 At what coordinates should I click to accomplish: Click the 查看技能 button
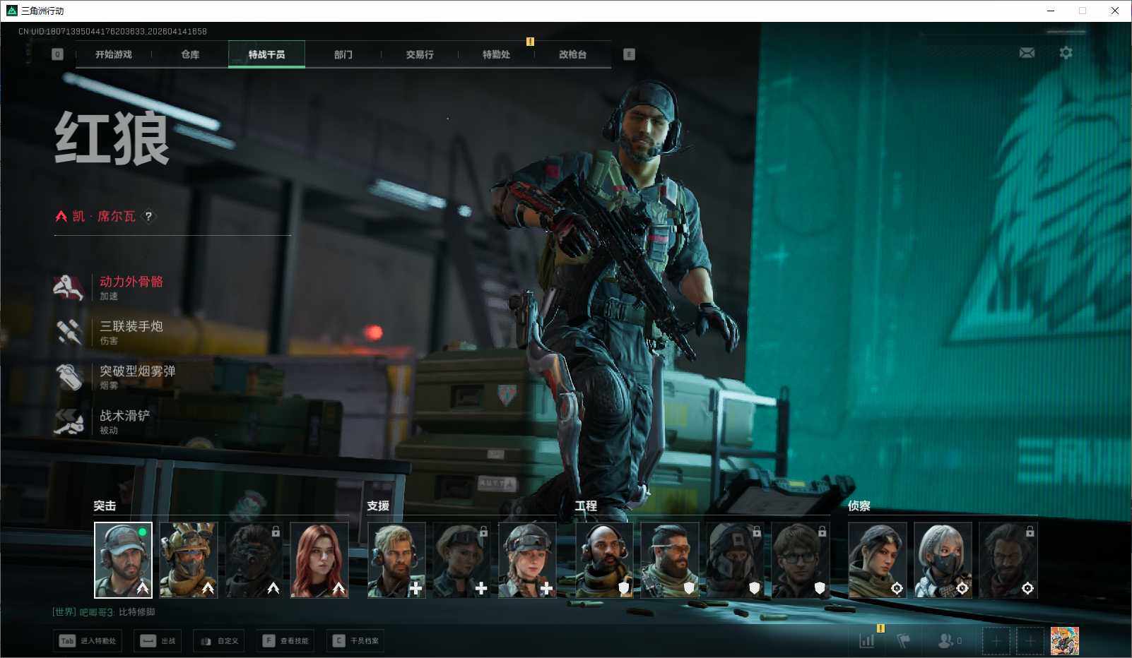pyautogui.click(x=285, y=641)
